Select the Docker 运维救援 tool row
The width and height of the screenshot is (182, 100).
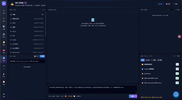(x=160, y=69)
